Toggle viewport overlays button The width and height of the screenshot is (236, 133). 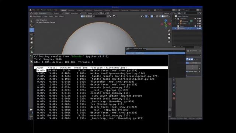coord(152,16)
